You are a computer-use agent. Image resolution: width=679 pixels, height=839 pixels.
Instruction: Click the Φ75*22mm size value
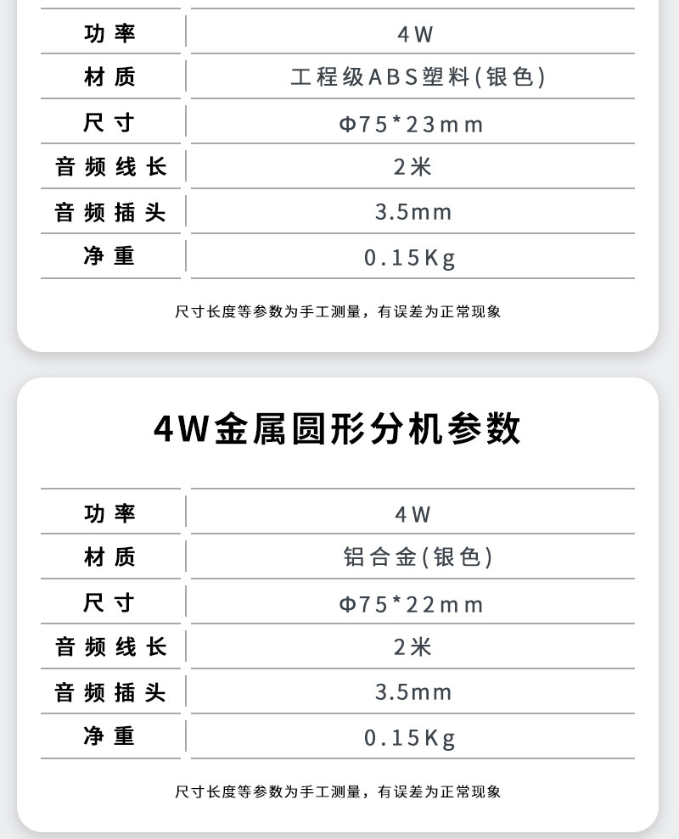[x=412, y=604]
